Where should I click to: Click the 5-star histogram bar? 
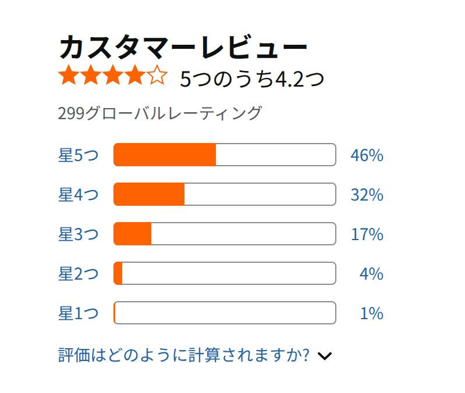pos(225,155)
